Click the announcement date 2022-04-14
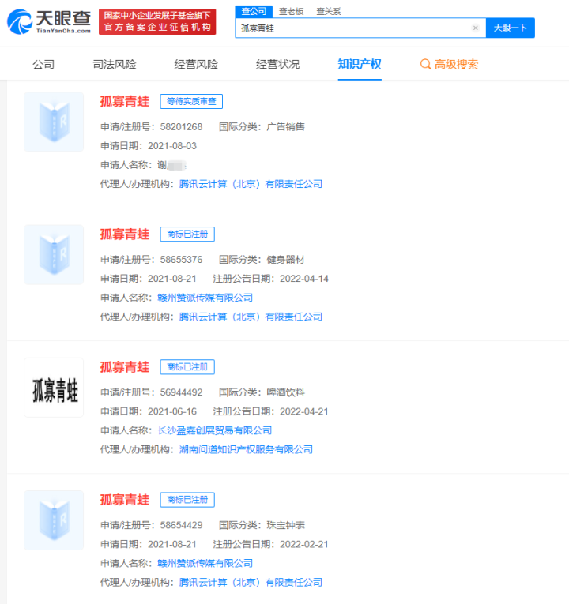The height and width of the screenshot is (604, 569). click(304, 279)
